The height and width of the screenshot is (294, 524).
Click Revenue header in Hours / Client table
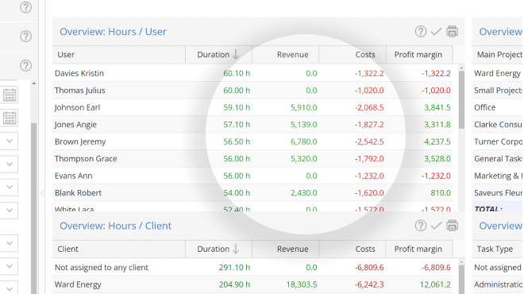coord(285,249)
